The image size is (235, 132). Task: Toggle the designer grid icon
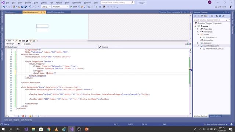click(x=20, y=41)
